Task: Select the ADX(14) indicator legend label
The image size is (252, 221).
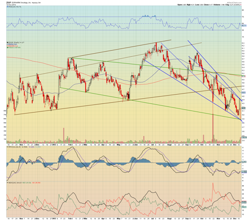Action: point(14,183)
